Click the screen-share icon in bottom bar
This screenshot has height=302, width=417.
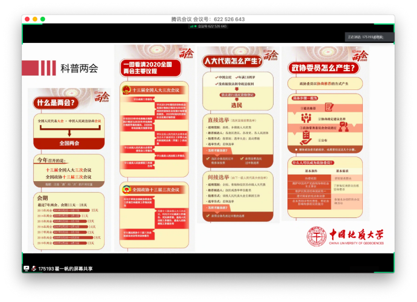(x=26, y=268)
